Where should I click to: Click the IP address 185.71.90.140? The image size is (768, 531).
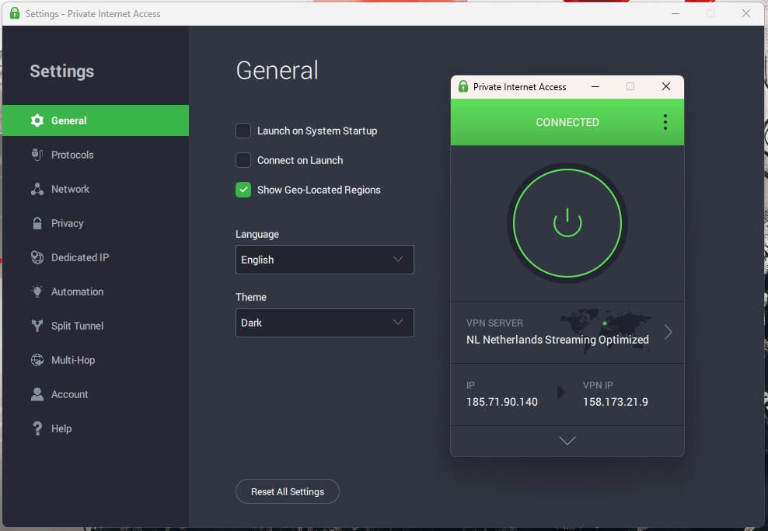point(502,402)
